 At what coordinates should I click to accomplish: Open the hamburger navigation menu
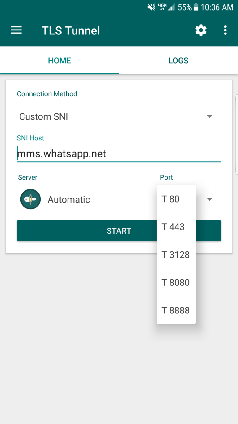point(16,30)
